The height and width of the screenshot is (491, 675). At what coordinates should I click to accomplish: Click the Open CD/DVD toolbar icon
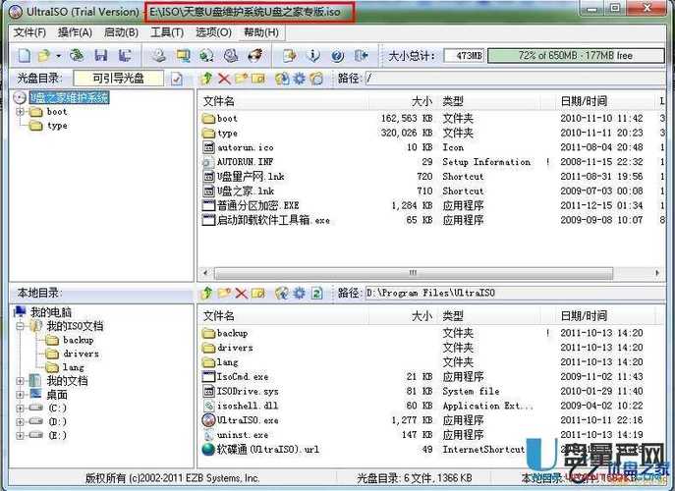click(x=77, y=56)
